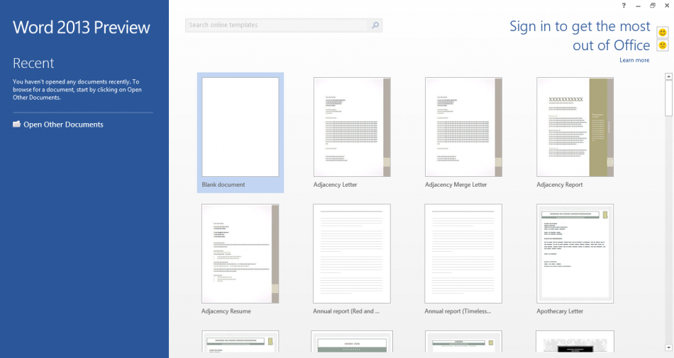Click the template scrollbar up arrow
This screenshot has width=674, height=358.
coord(668,76)
